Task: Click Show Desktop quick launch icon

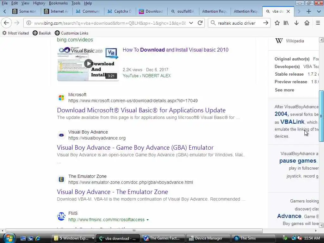Action: coord(23,238)
